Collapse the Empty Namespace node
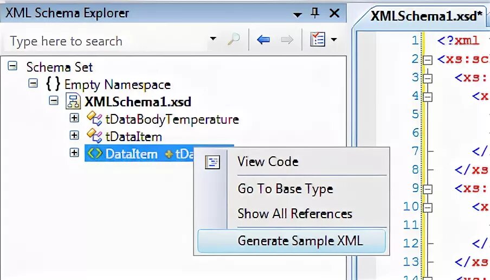 pyautogui.click(x=33, y=83)
